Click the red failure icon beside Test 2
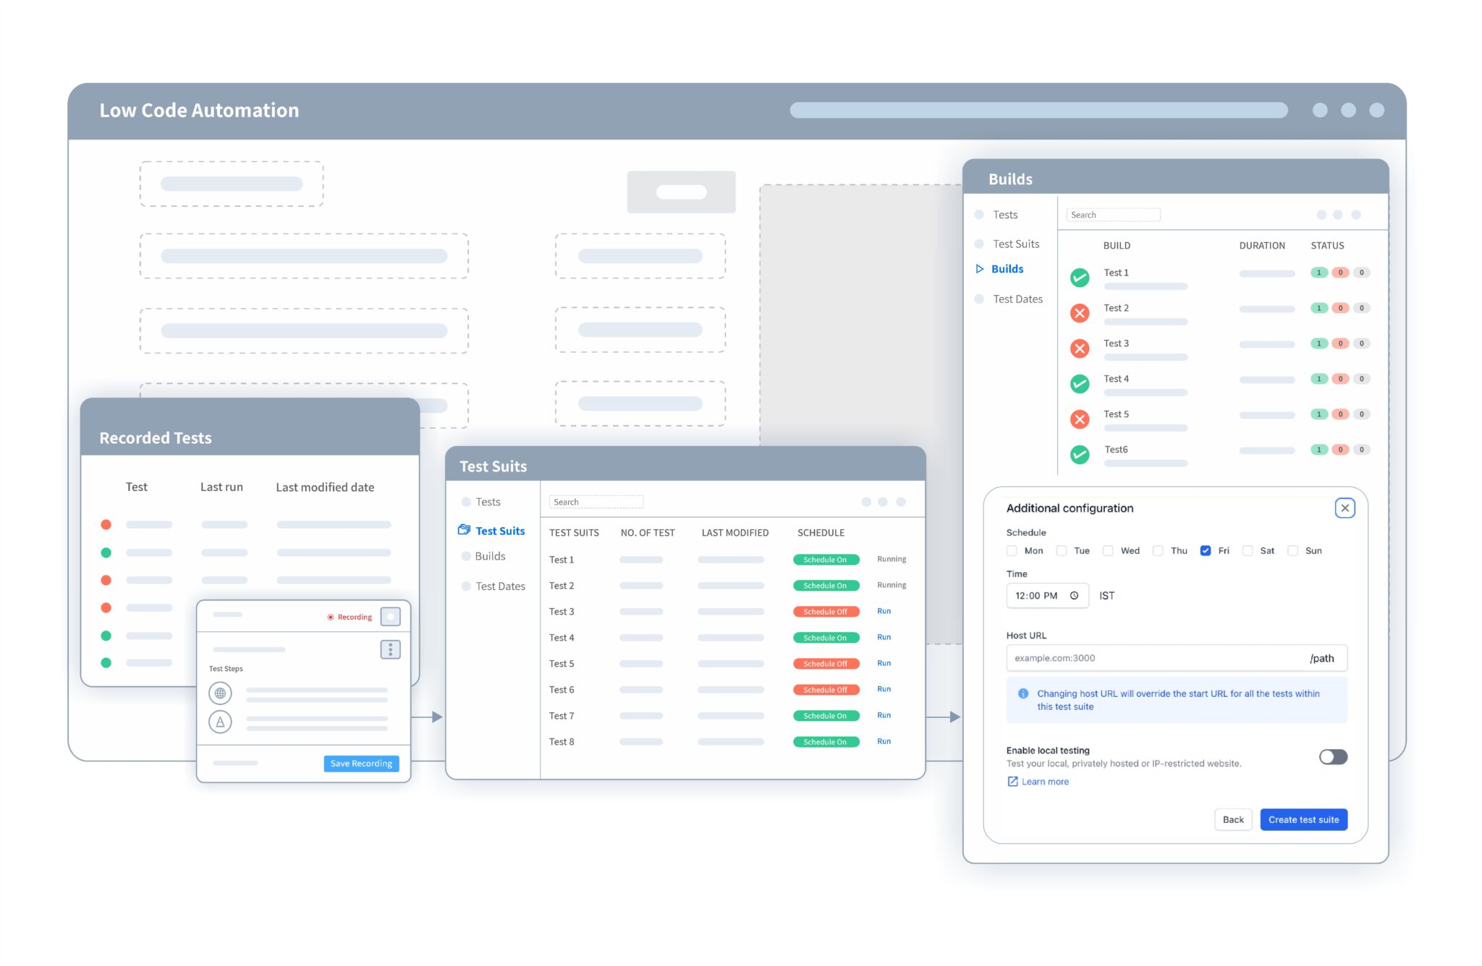Viewport: 1482px width, 966px height. pyautogui.click(x=1079, y=313)
